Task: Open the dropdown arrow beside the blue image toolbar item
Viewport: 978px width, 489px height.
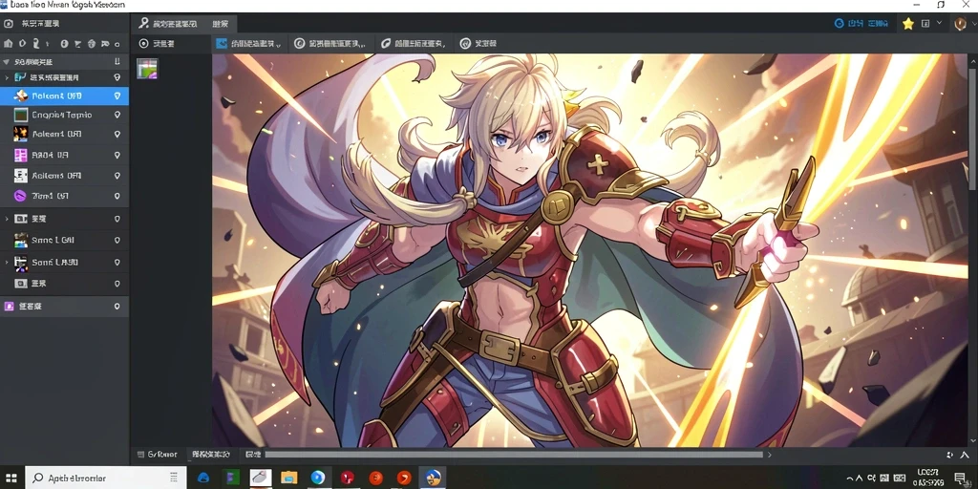Action: (x=278, y=45)
